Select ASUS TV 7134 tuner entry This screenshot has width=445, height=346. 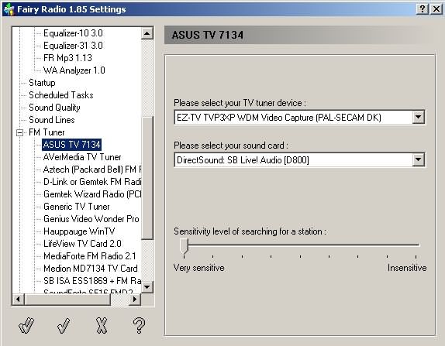71,145
